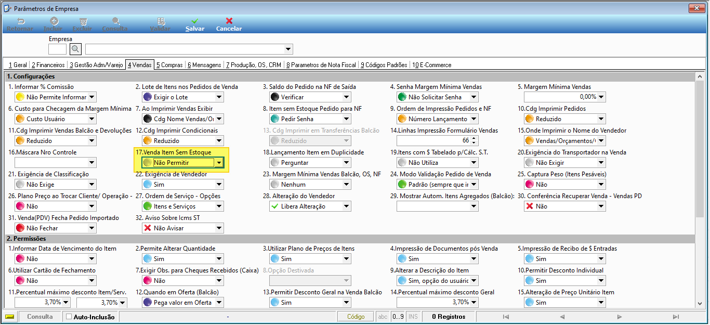Open Lote de Itens nos Pedidos dropdown
710x325 pixels.
(219, 97)
